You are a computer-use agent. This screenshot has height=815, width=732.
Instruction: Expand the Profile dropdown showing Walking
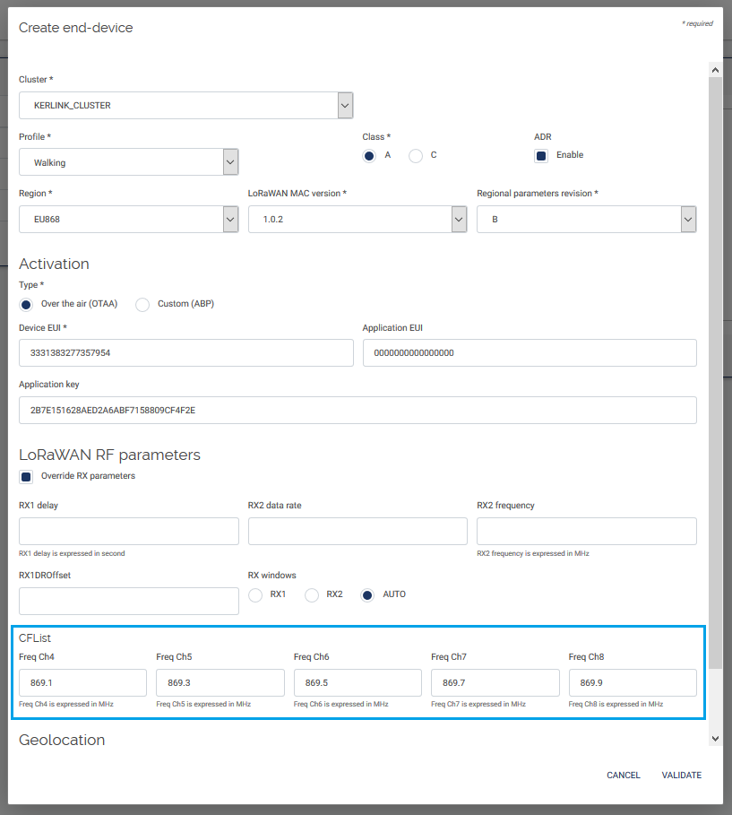click(x=230, y=162)
